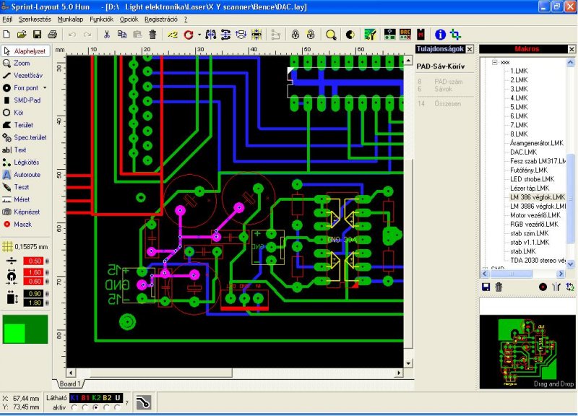Click the magnifier search icon in toolbar
The image size is (578, 416).
331,35
